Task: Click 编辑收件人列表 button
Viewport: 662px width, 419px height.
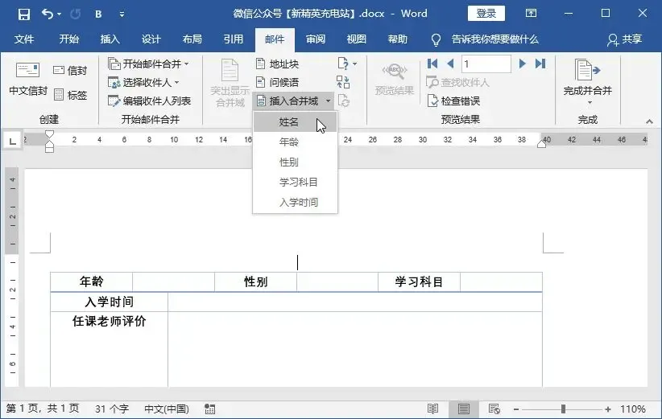Action: click(x=150, y=101)
